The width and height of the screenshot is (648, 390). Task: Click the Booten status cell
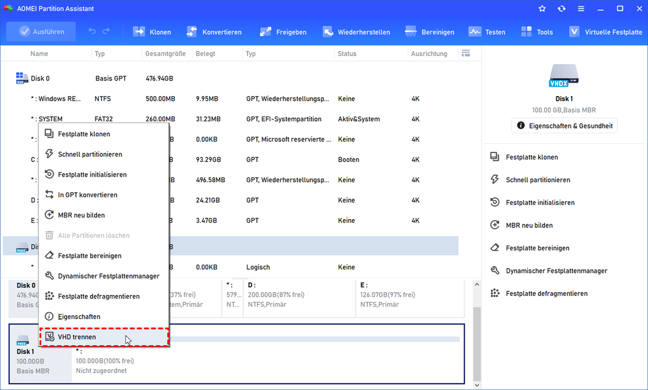348,160
